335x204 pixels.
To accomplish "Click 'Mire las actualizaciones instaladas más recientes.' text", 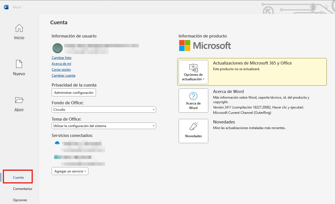I will pyautogui.click(x=249, y=128).
